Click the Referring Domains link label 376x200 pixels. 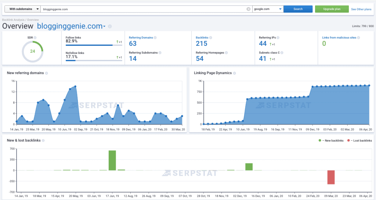pos(141,38)
